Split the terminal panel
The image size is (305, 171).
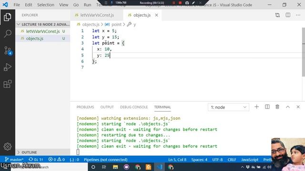[x=267, y=107]
